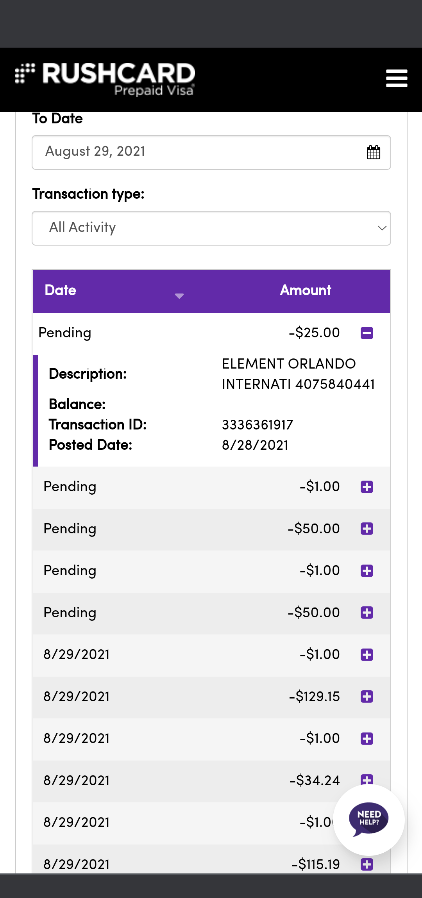Expand the 8/29/2021 -$115.19 transaction
Image resolution: width=422 pixels, height=898 pixels.
point(367,864)
